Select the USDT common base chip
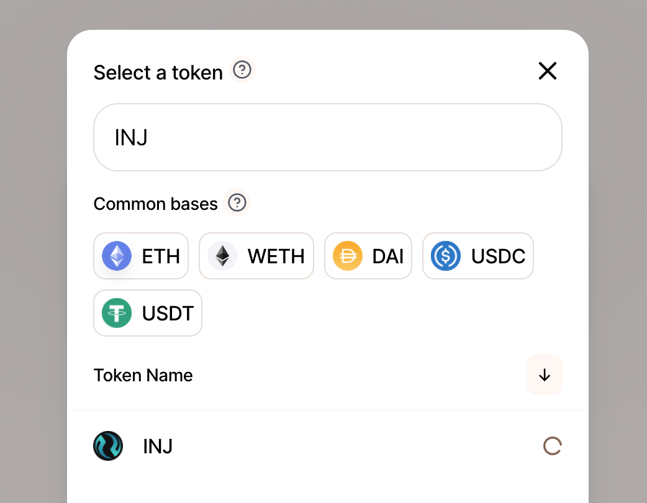647x503 pixels. click(148, 313)
